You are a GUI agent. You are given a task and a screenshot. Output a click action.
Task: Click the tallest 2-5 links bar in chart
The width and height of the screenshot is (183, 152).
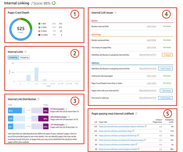tap(37, 74)
